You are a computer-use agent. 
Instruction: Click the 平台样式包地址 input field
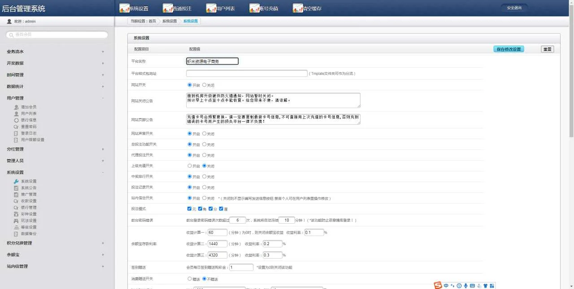click(247, 73)
